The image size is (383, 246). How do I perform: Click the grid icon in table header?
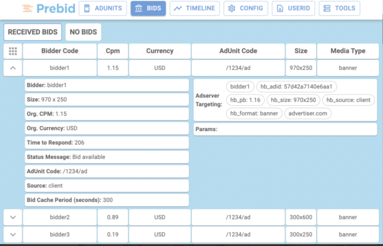[13, 51]
